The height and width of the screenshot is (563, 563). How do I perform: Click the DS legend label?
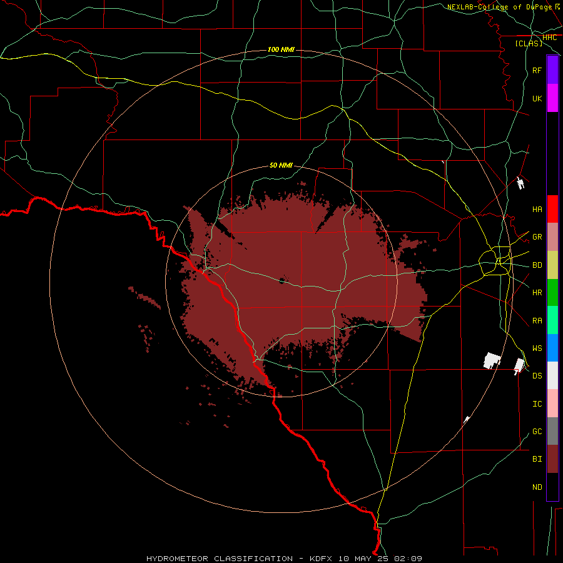(537, 376)
